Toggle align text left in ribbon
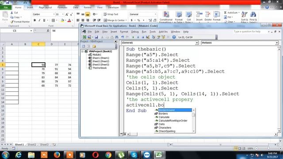Image resolution: width=283 pixels, height=159 pixels. point(78,20)
